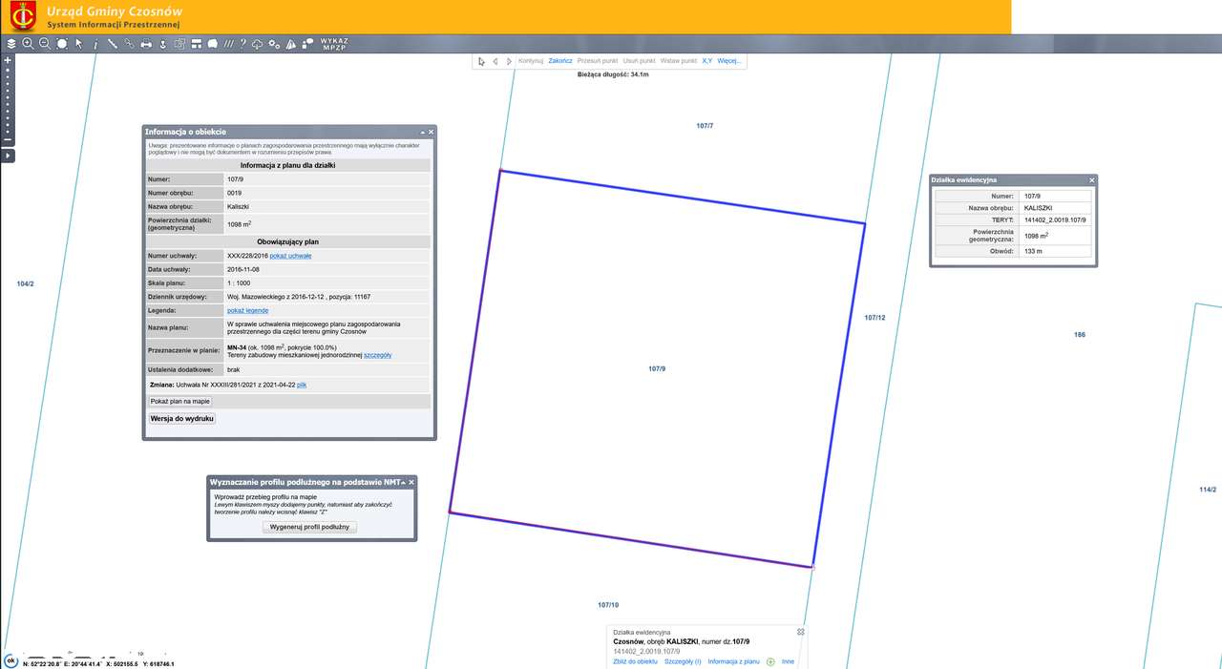Screen dimensions: 1222x669
Task: Collapse the Wyznaczanie profilu podłużnego panel
Action: 403,482
